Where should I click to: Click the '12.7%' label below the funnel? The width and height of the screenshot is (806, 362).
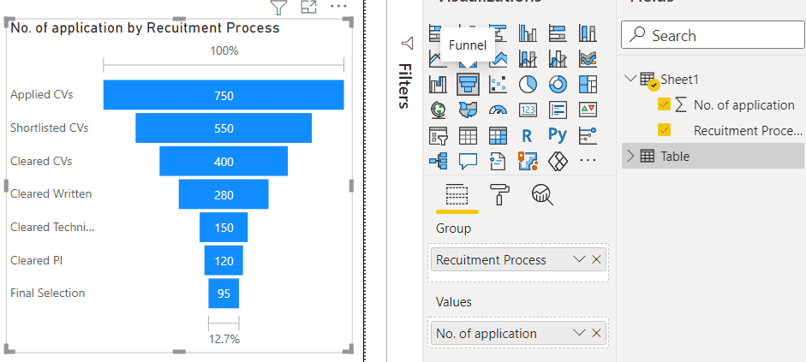224,339
